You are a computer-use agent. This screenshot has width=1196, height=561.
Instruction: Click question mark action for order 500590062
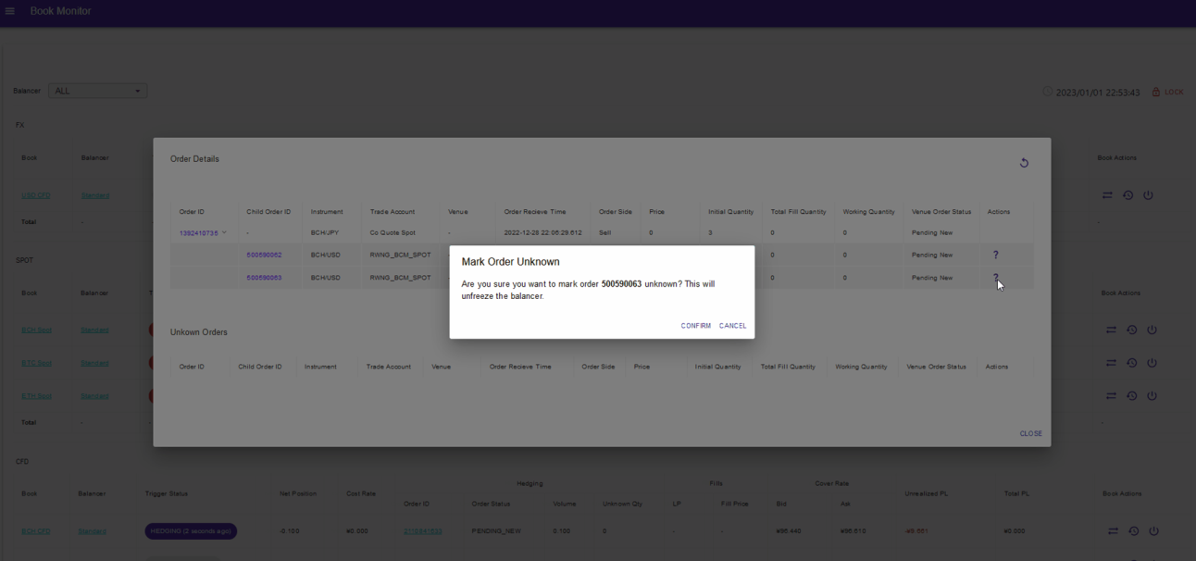[996, 255]
